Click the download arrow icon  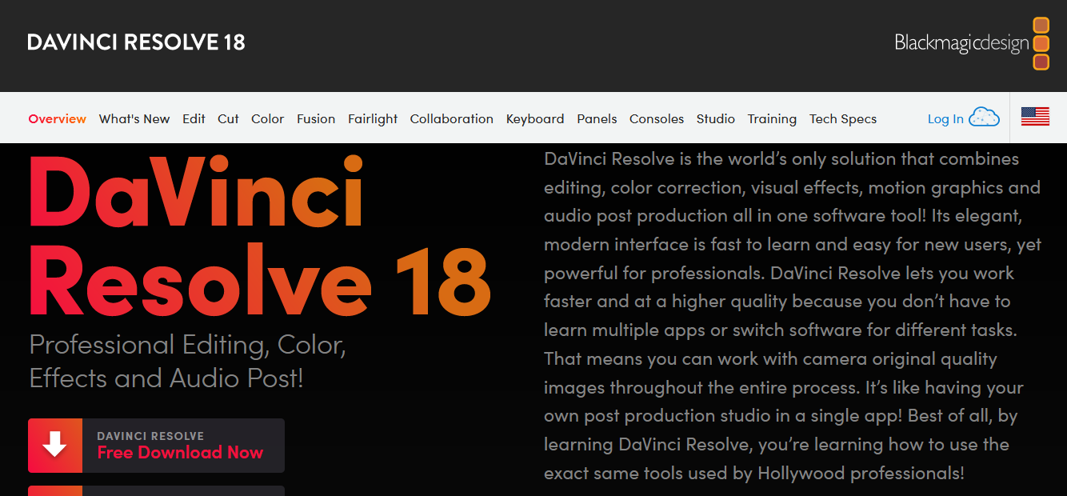pyautogui.click(x=55, y=446)
